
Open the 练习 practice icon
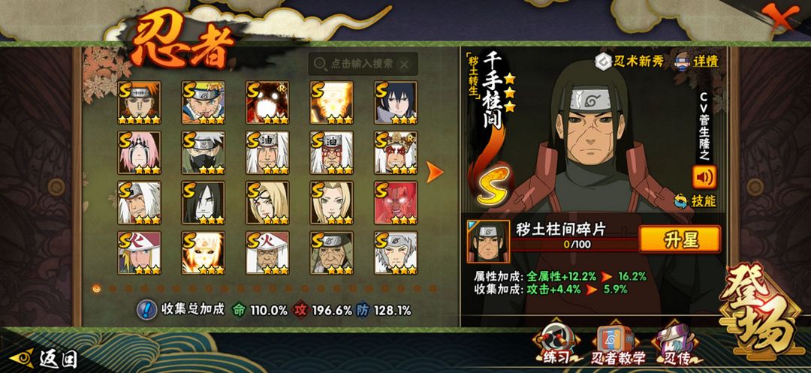pos(556,344)
